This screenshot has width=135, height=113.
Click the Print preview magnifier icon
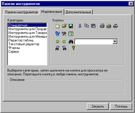point(116,26)
